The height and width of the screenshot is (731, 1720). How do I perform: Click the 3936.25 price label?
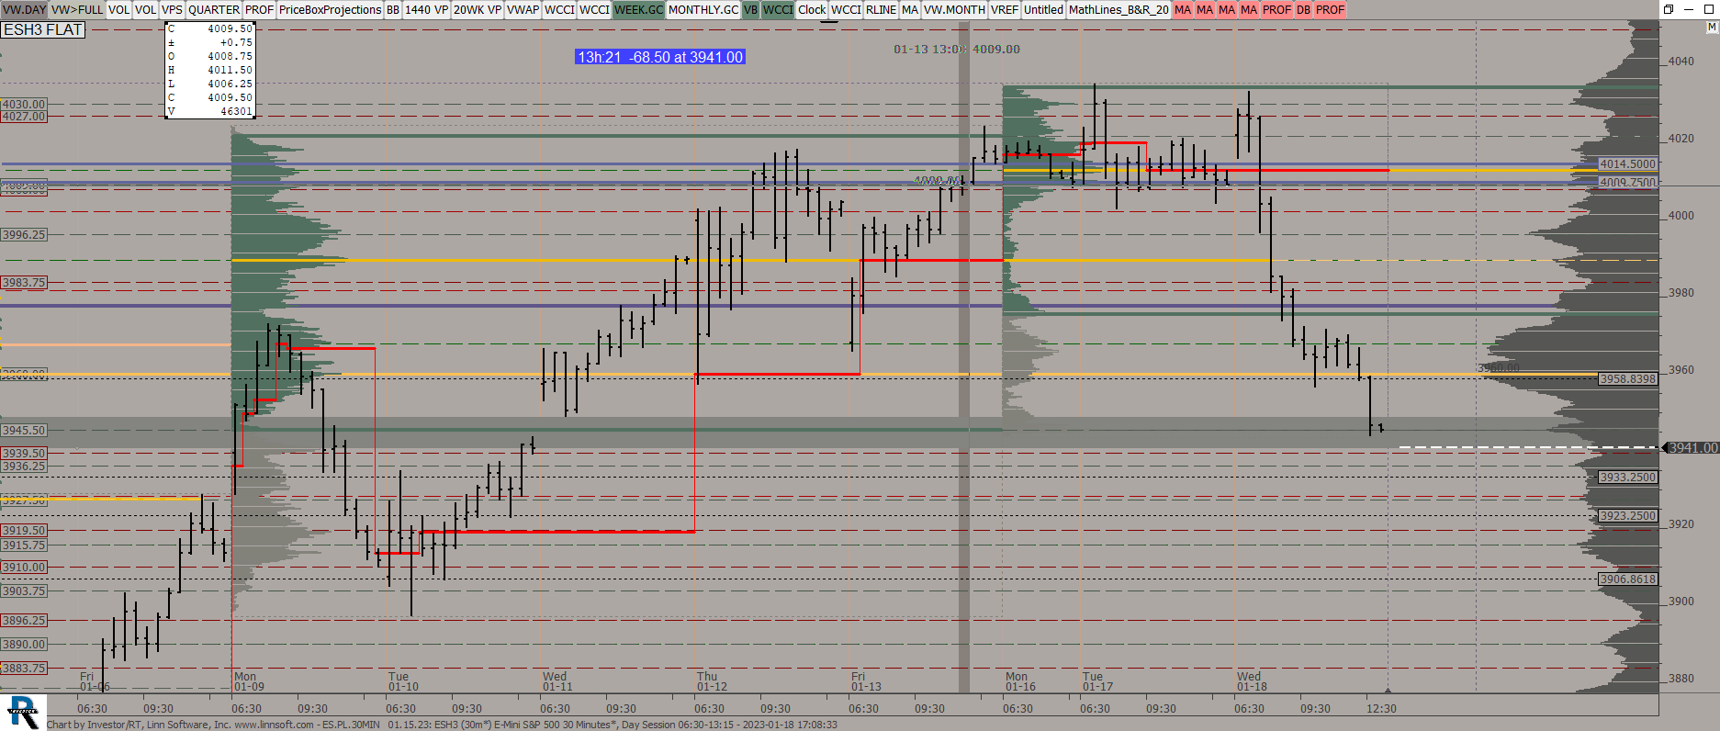(x=24, y=467)
